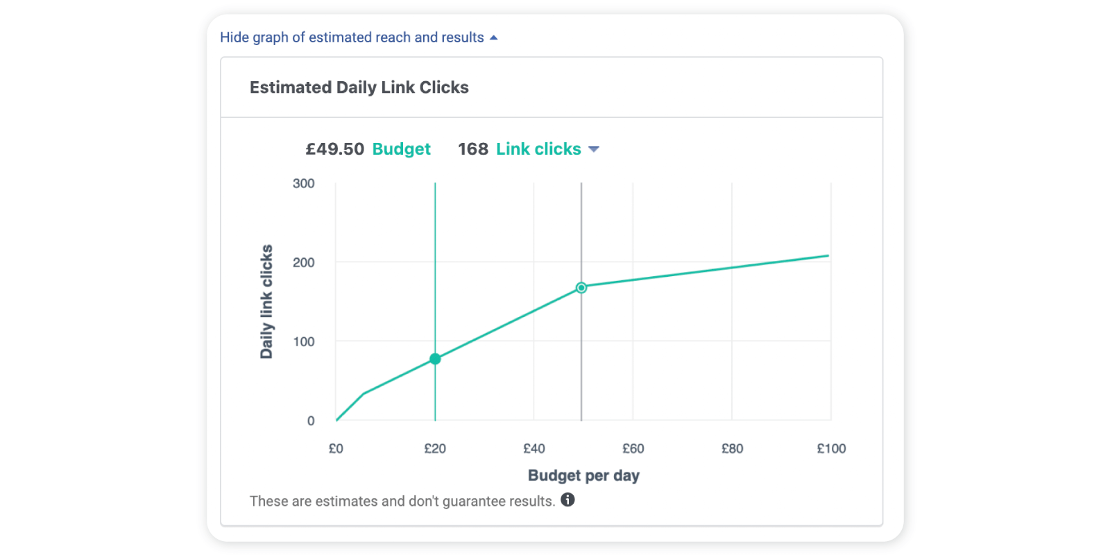1110x555 pixels.
Task: Open the Link clicks metric dropdown
Action: pyautogui.click(x=538, y=148)
